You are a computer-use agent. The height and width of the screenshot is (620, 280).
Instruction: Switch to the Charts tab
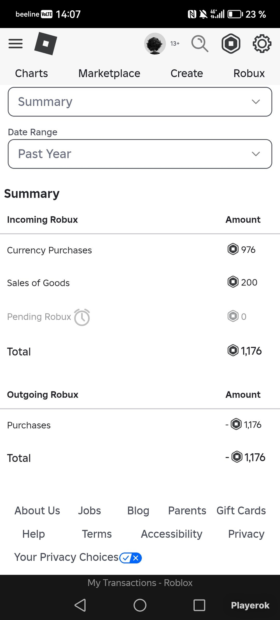[31, 73]
